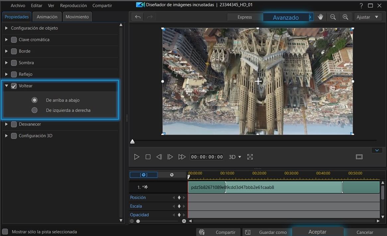The width and height of the screenshot is (387, 236).
Task: Click the zoom in magnifier
Action: click(345, 17)
